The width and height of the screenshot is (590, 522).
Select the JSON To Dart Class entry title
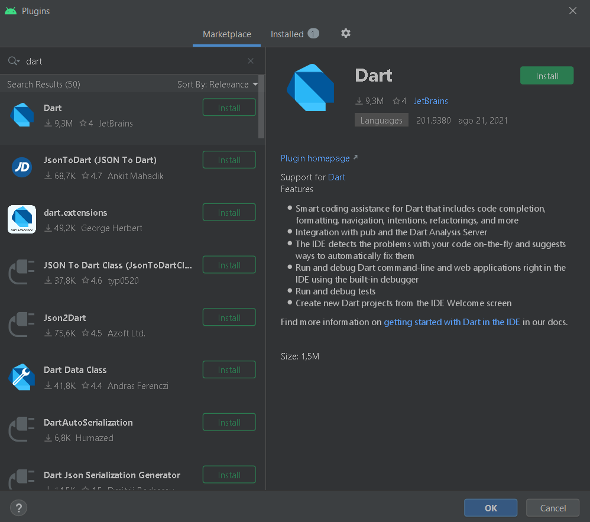click(x=118, y=265)
